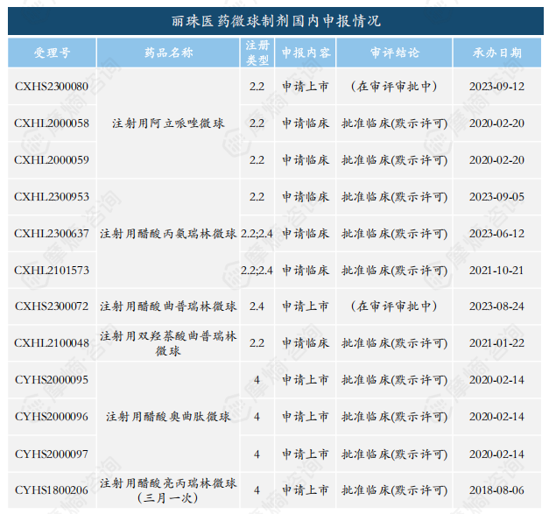Select date 2020-02-20 in the CXHL2000058 row
The height and width of the screenshot is (514, 549).
[x=496, y=123]
